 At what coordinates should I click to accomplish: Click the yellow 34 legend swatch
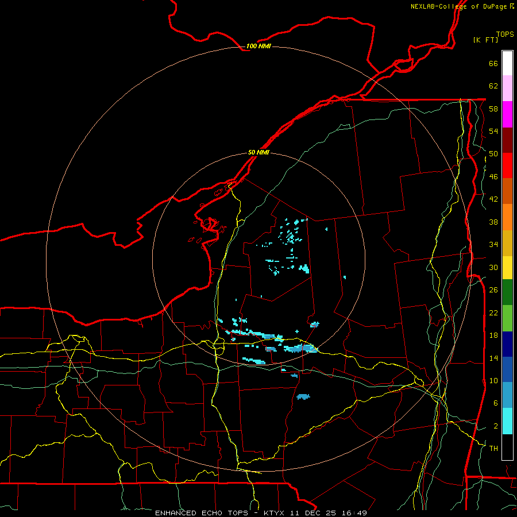click(x=507, y=268)
